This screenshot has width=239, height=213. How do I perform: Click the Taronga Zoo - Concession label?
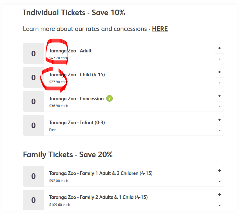point(76,99)
